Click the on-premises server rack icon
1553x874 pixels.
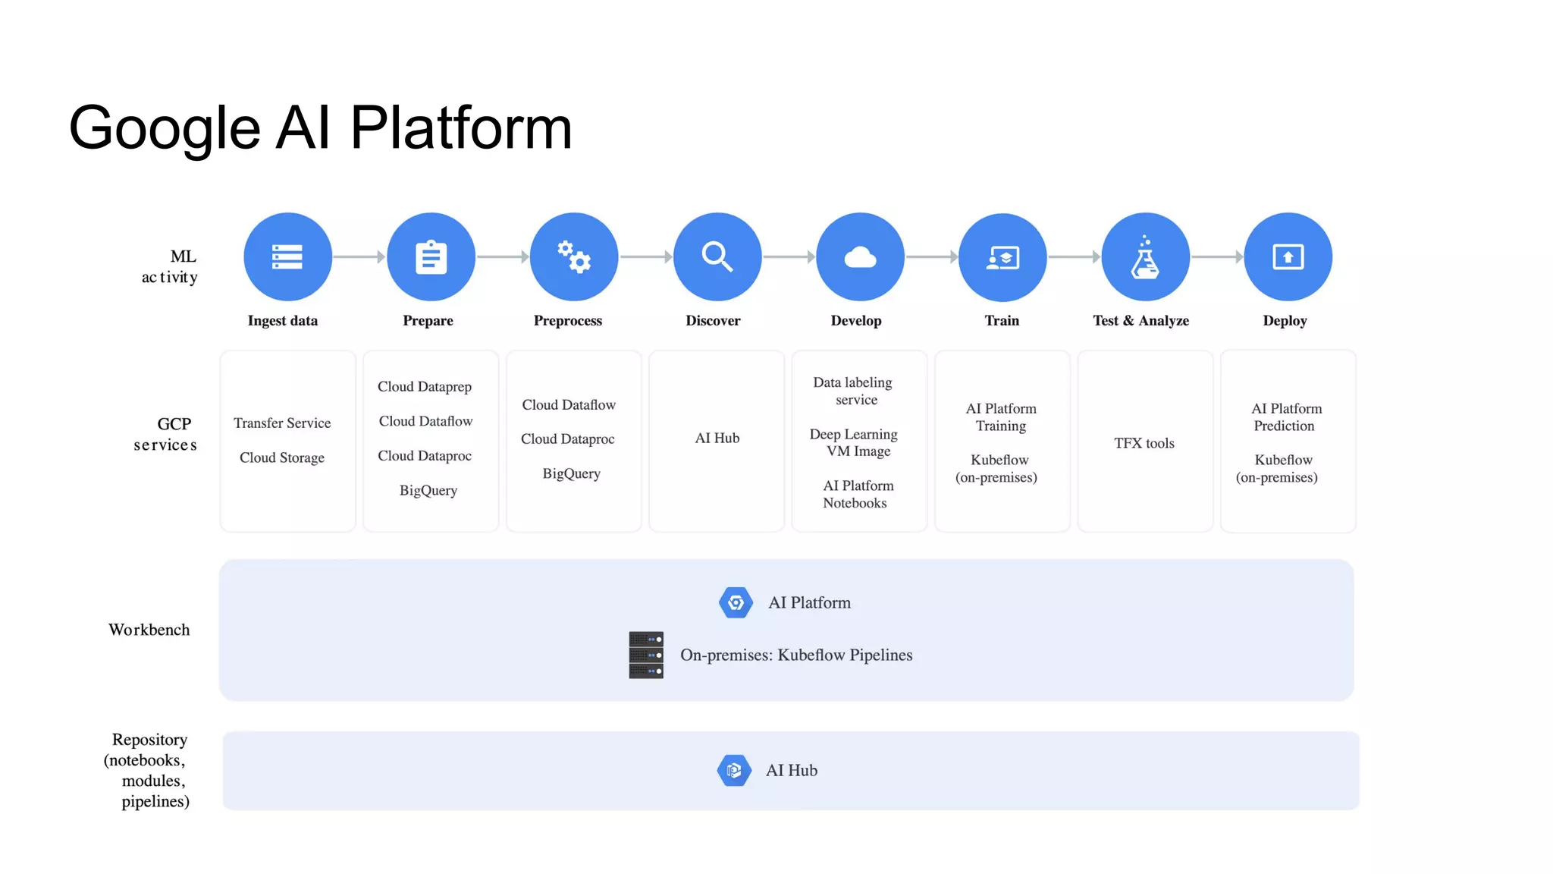tap(646, 655)
